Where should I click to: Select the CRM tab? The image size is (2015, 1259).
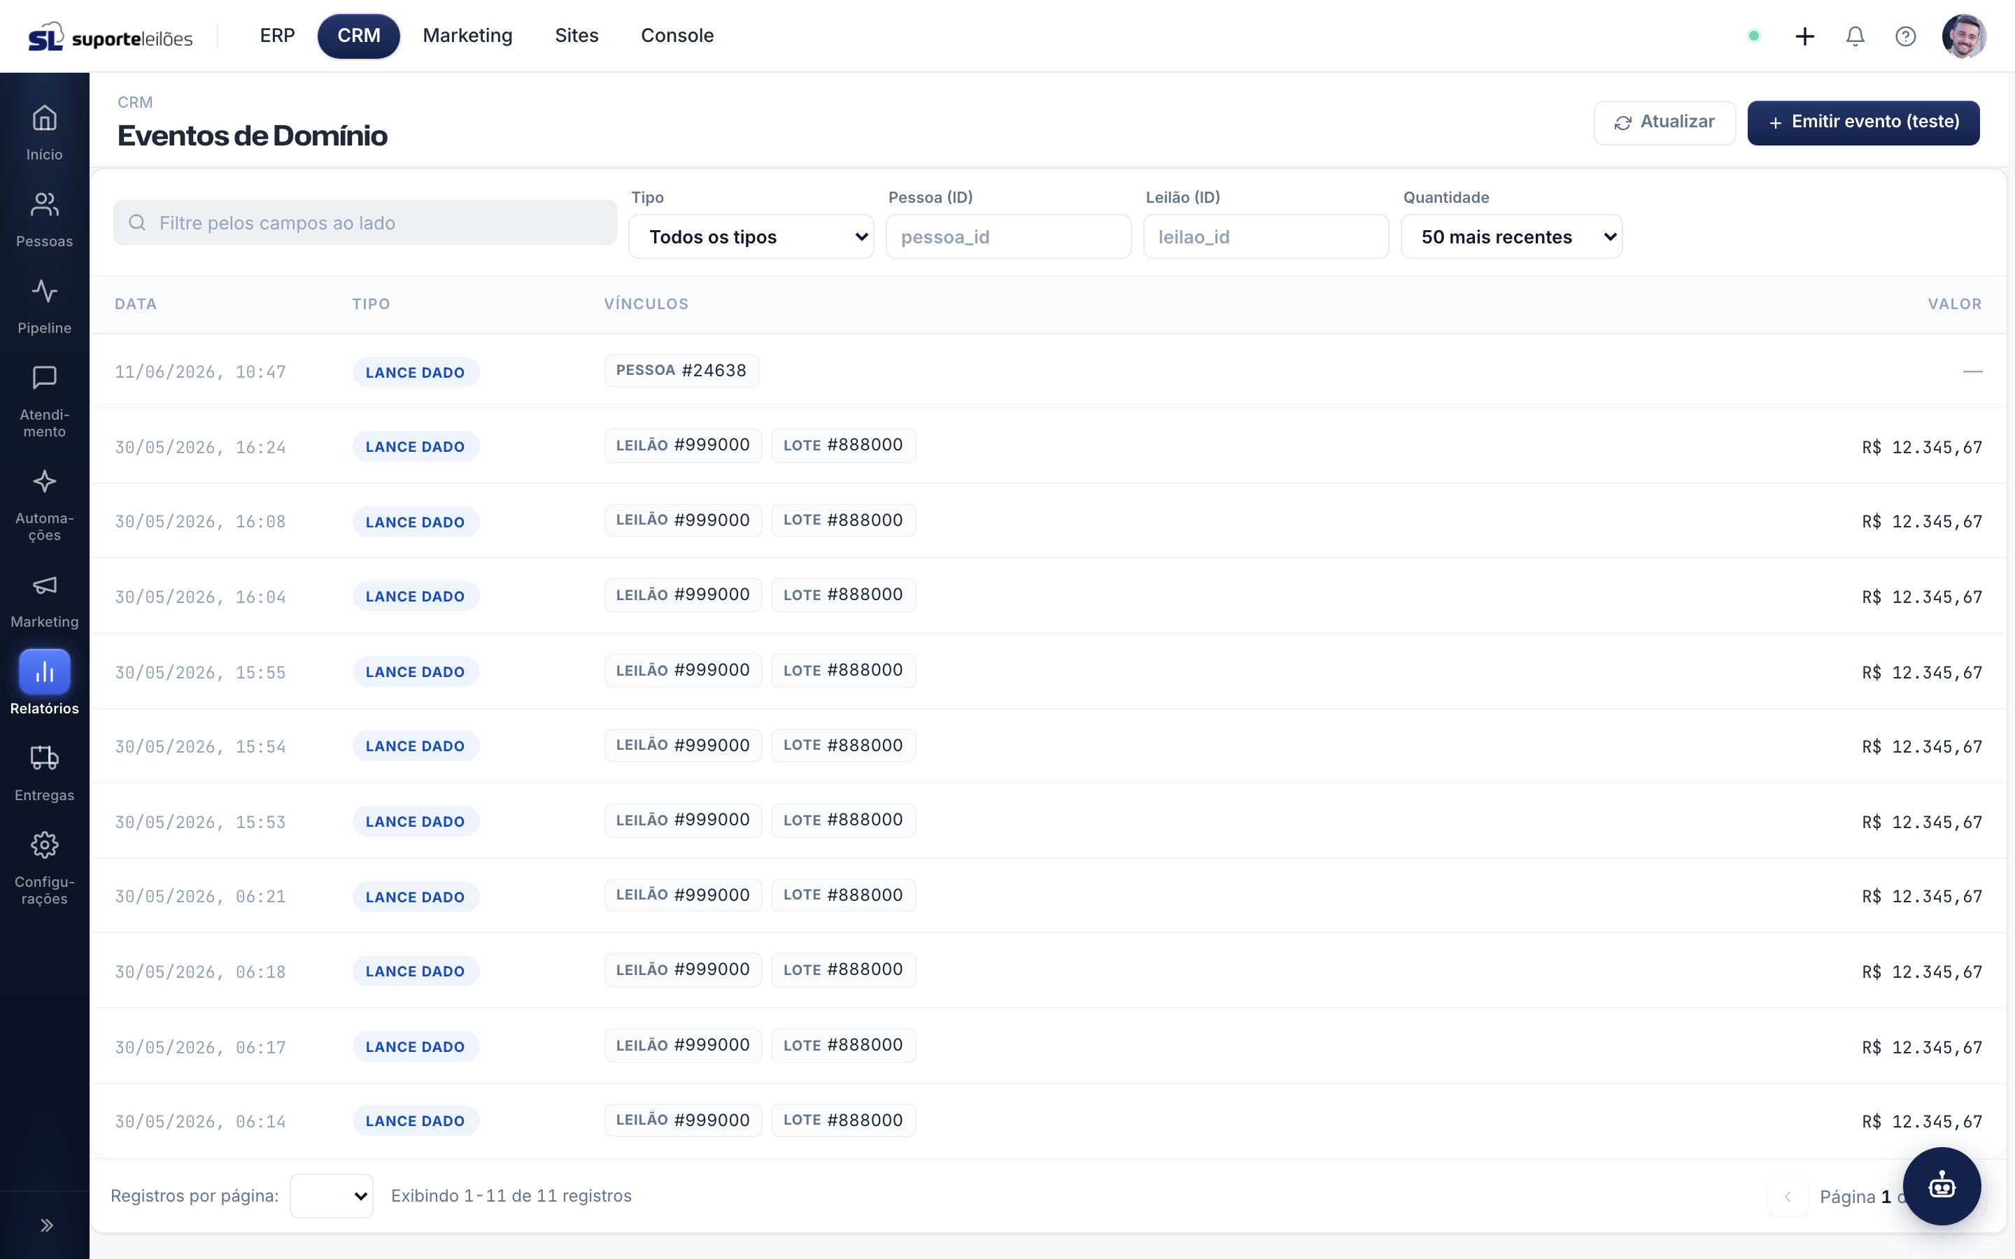(359, 36)
